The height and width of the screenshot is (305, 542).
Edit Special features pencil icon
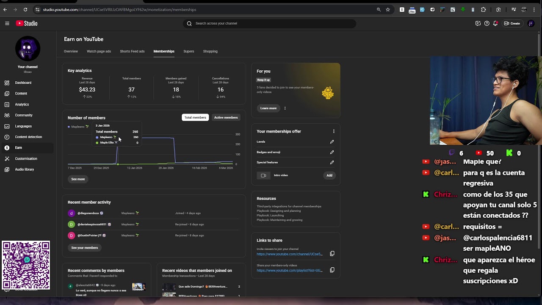coord(332,162)
